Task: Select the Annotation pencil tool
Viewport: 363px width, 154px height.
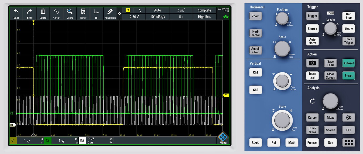Action: coord(110,13)
